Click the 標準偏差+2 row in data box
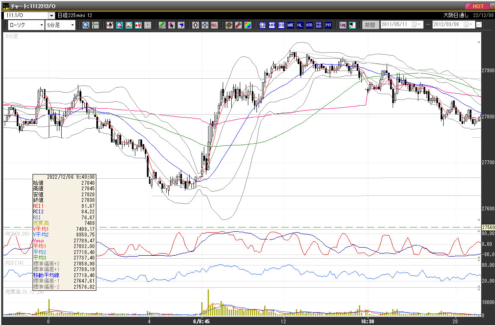The height and width of the screenshot is (325, 495). tap(64, 263)
